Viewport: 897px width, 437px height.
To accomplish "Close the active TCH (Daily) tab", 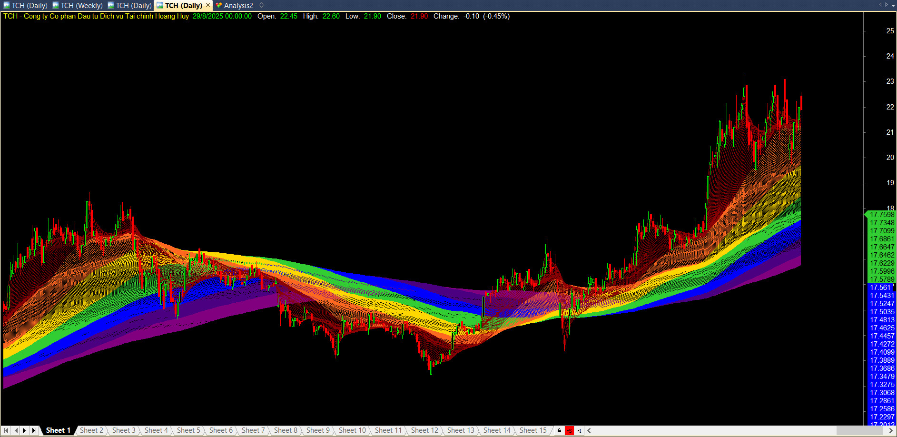I will click(x=207, y=5).
